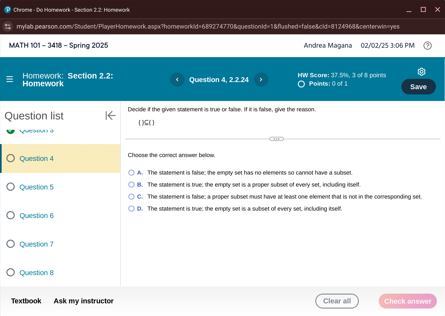Image resolution: width=445 pixels, height=316 pixels.
Task: Open Question 6 from the question list
Action: pos(36,215)
